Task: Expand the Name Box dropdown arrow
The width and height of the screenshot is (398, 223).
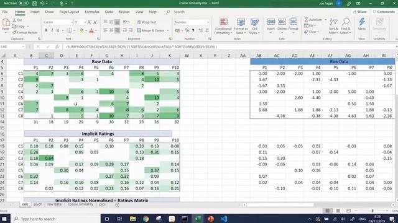Action: point(23,47)
